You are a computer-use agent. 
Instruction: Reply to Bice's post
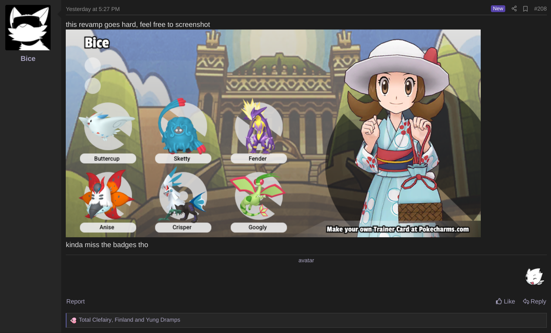tap(534, 302)
